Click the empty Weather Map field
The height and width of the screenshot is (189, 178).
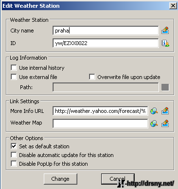(100, 124)
